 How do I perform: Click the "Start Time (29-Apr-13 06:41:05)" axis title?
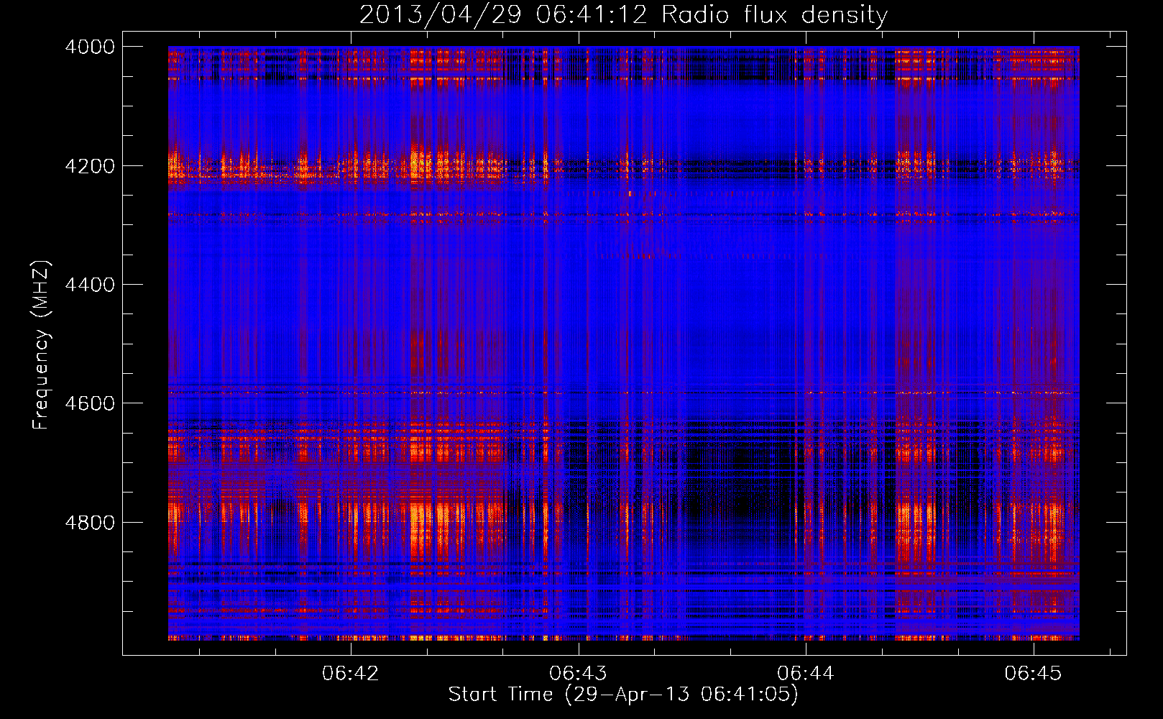tap(623, 695)
